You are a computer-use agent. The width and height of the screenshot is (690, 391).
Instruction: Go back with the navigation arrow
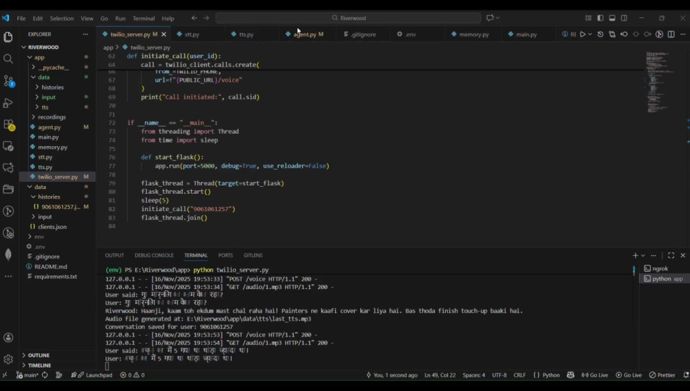pos(194,18)
